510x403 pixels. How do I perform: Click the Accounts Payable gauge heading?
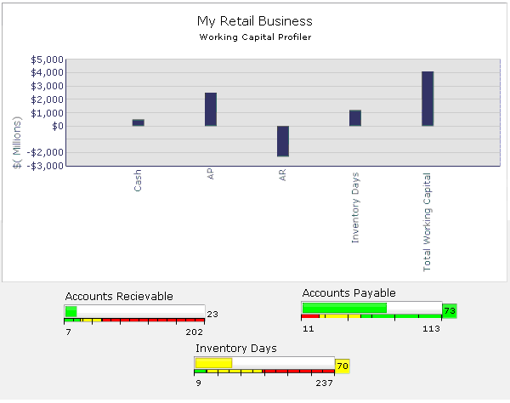pyautogui.click(x=348, y=292)
